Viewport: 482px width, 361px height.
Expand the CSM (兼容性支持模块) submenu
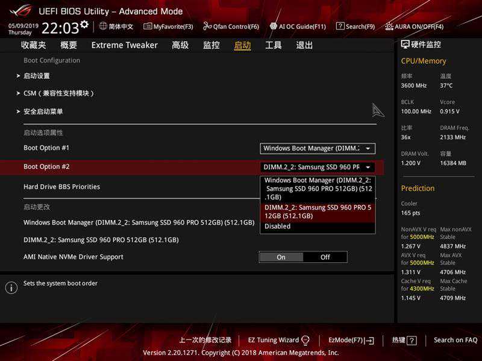point(58,93)
